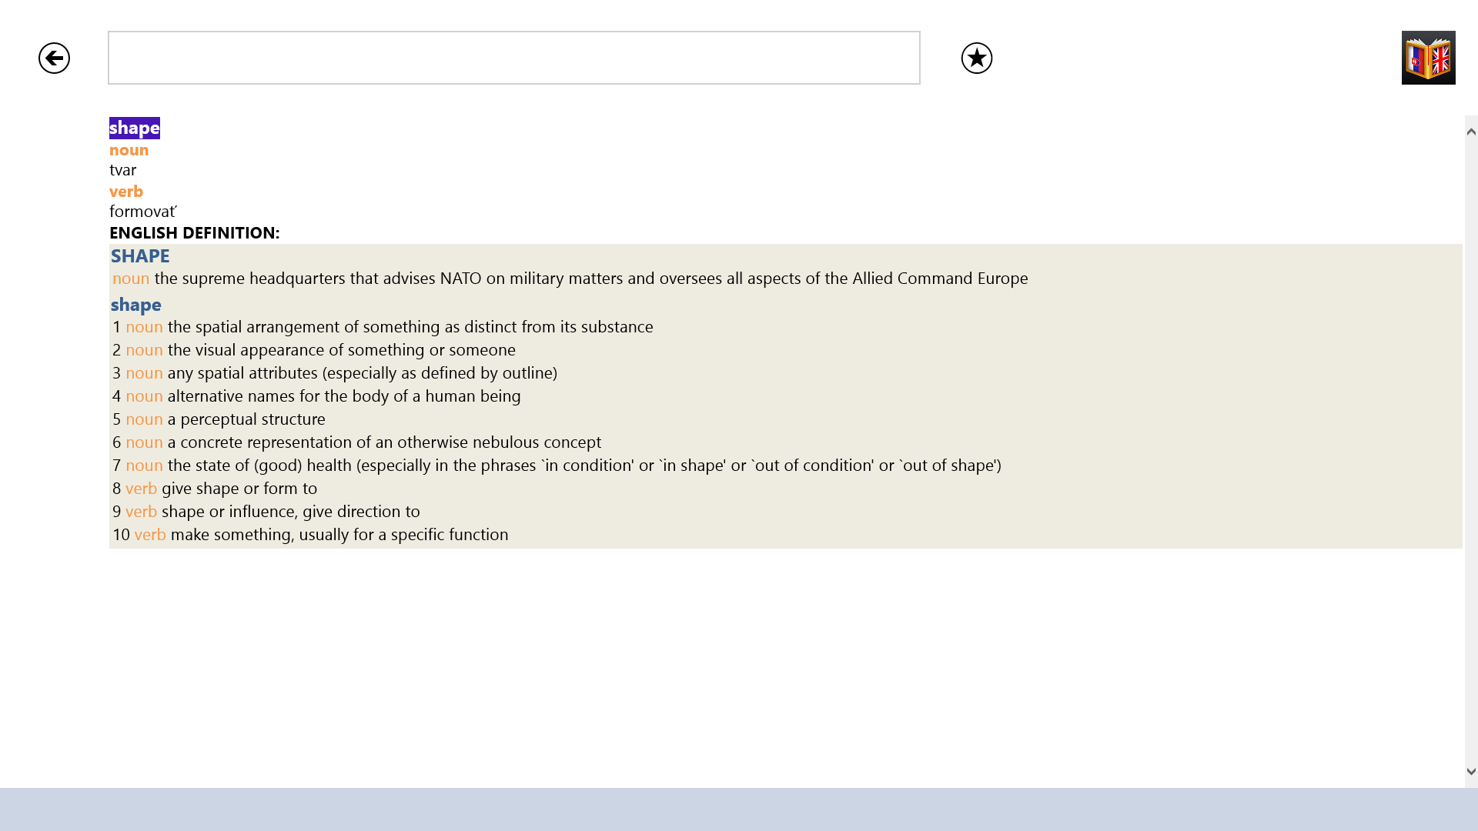Click the NATO headquarters definition text
Viewport: 1478px width, 831px height.
coord(590,279)
